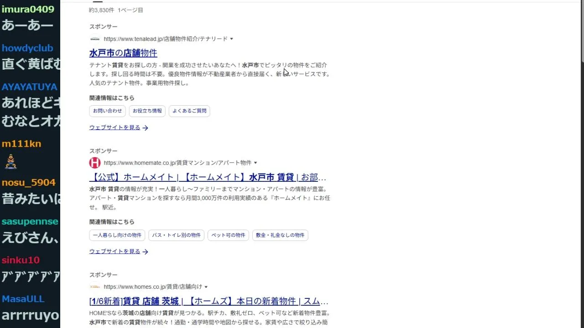This screenshot has height=328, width=584.
Task: Click the お役立ち情報 chip
Action: pos(147,111)
